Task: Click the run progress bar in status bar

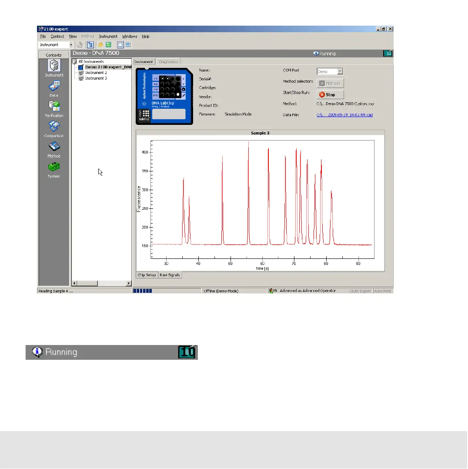Action: (x=167, y=291)
